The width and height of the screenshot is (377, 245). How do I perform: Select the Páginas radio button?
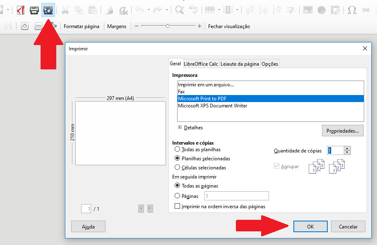177,196
